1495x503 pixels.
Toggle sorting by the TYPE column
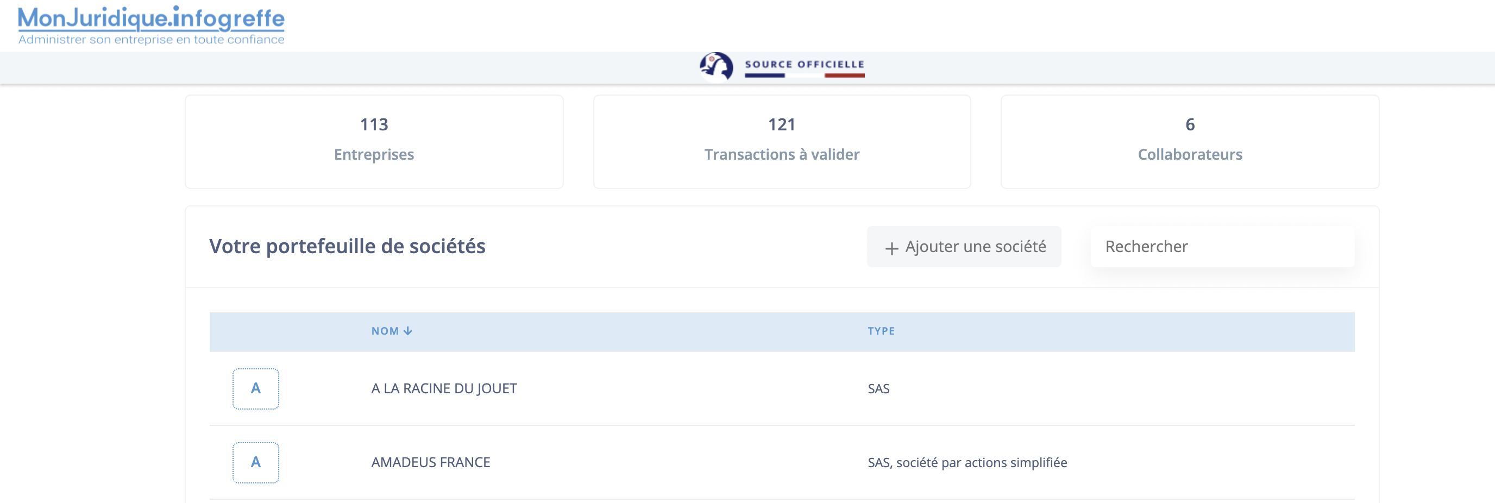point(881,331)
